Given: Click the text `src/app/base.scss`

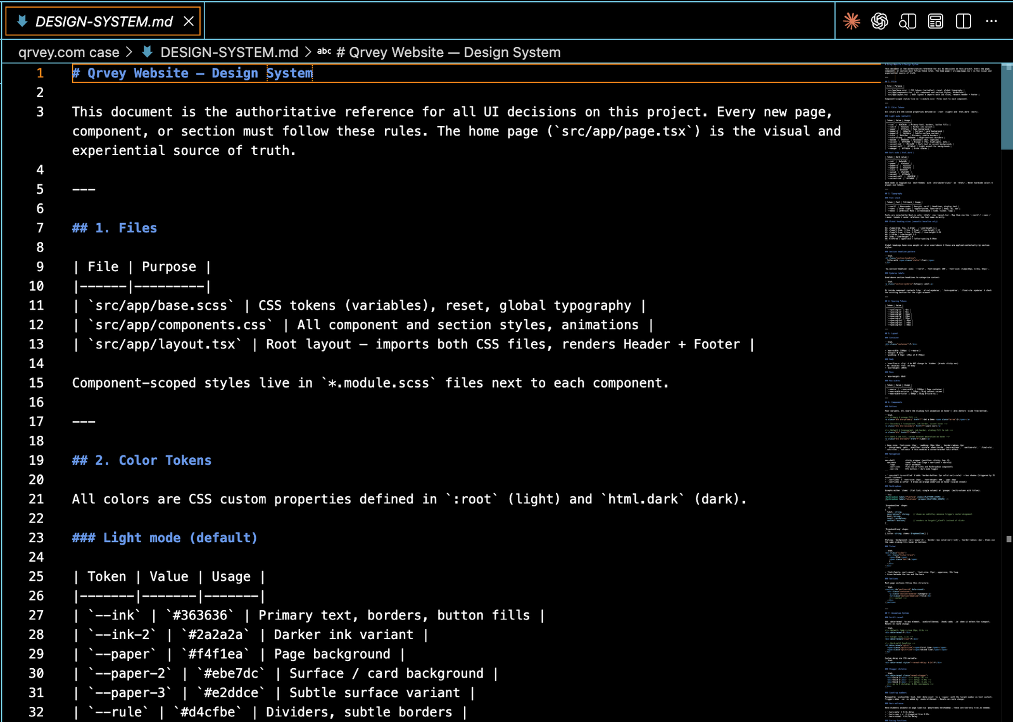Looking at the screenshot, I should coord(161,305).
